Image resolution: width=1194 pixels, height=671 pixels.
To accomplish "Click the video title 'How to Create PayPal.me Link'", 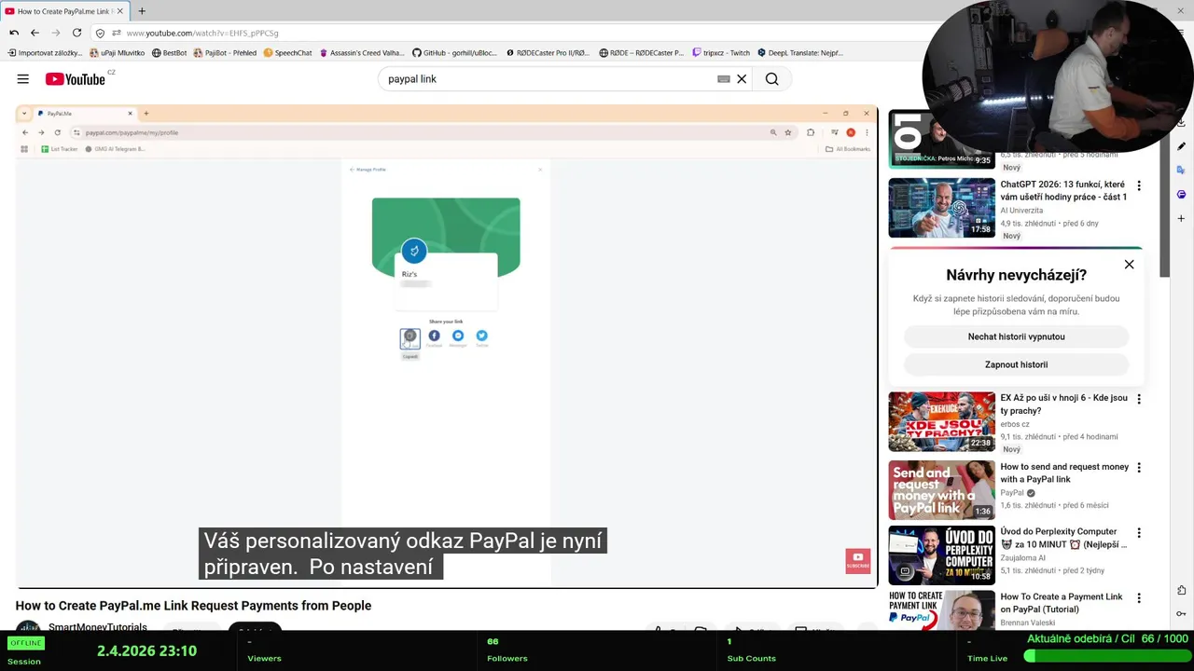I will tap(193, 606).
